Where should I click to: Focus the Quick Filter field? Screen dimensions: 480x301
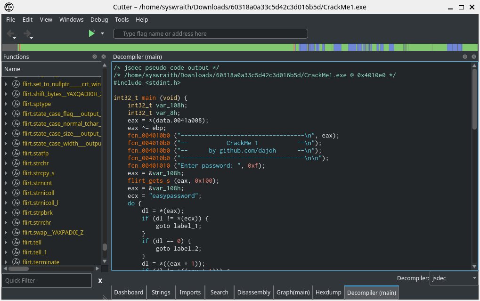[x=47, y=280]
